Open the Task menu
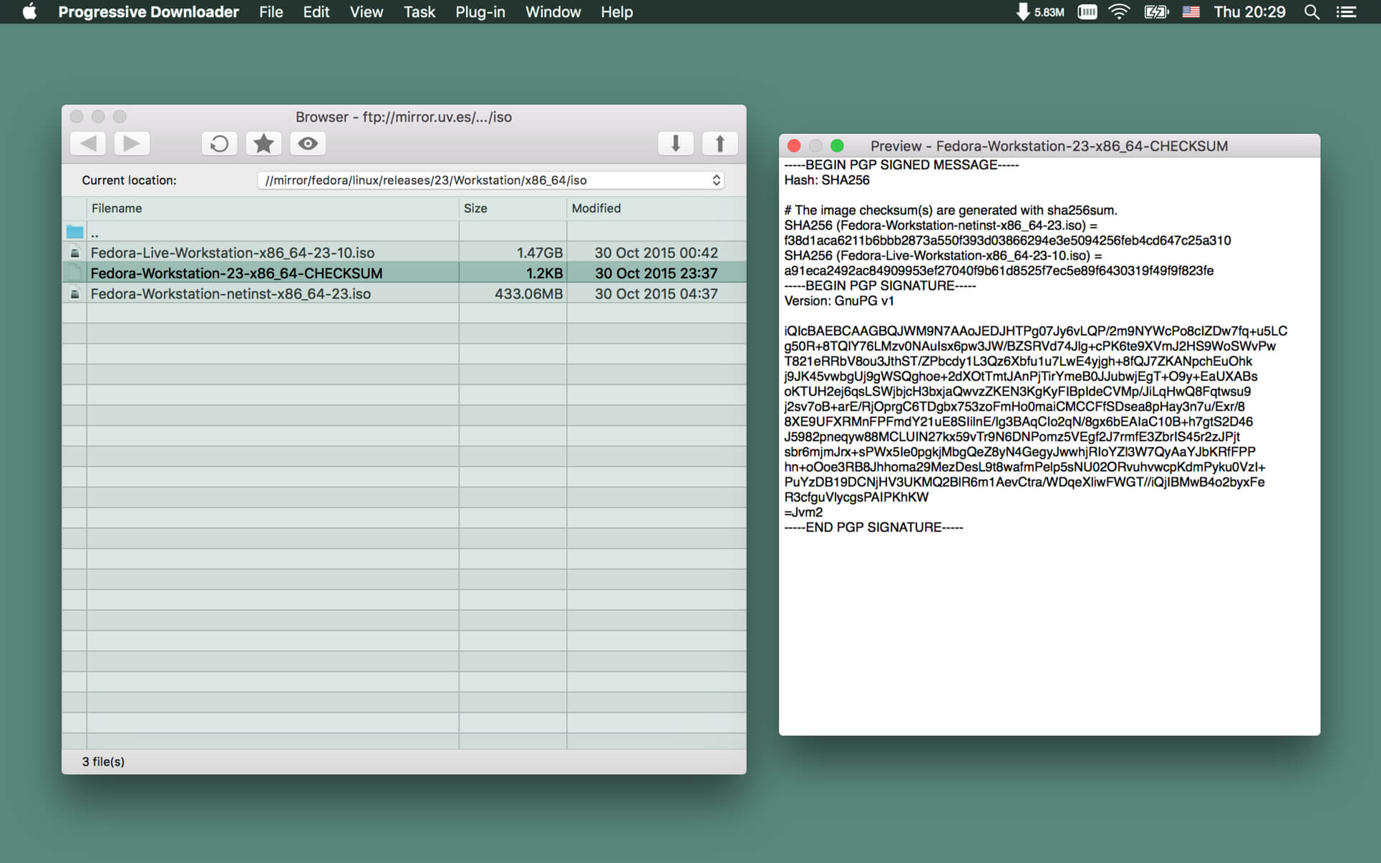Screen dimensions: 1381x863 click(419, 12)
